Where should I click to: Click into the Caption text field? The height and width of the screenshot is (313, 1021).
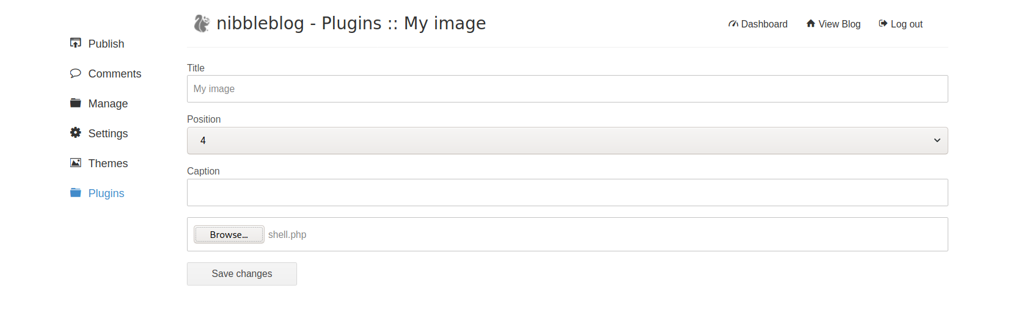[x=567, y=192]
